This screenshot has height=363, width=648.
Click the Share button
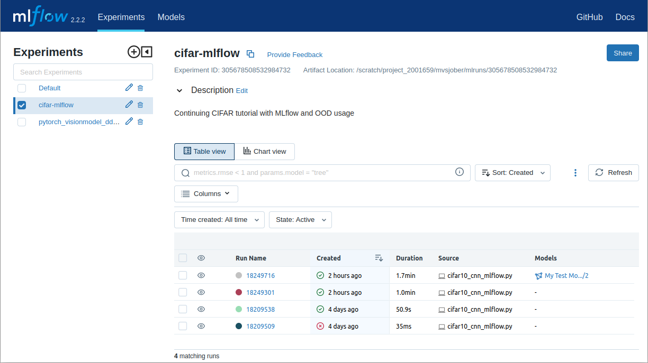[x=623, y=53]
